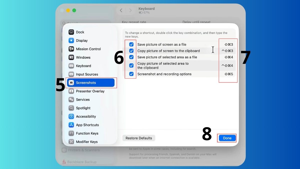Click the ⌃⇧⌘4 shortcut key combination
This screenshot has width=300, height=169.
tap(227, 66)
